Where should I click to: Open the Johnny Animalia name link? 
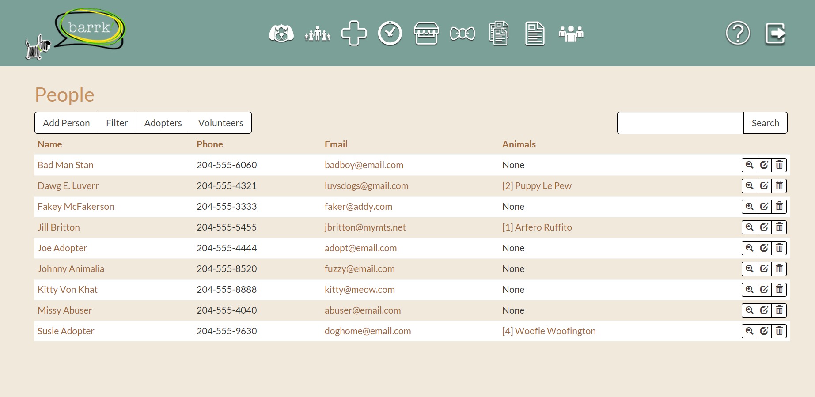pyautogui.click(x=71, y=269)
